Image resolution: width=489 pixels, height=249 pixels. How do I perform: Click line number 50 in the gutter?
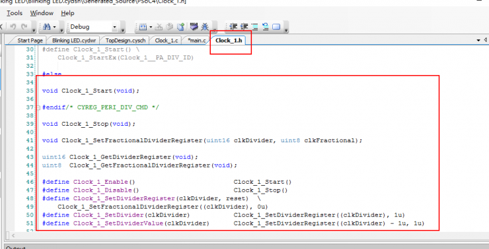pyautogui.click(x=30, y=215)
